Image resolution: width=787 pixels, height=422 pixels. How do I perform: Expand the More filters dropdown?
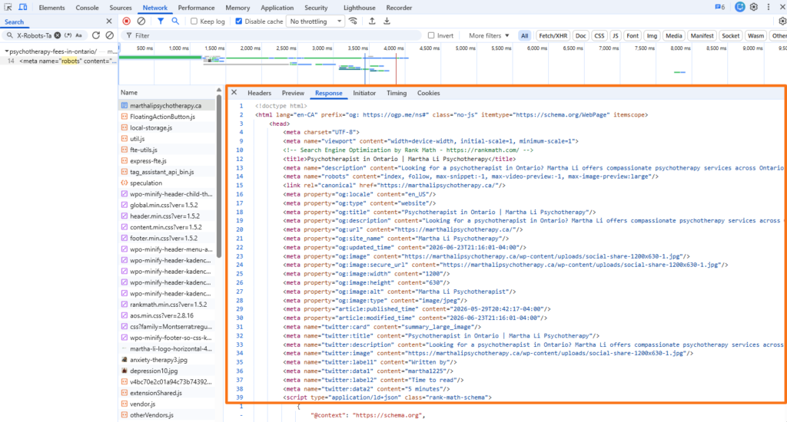[x=489, y=35]
